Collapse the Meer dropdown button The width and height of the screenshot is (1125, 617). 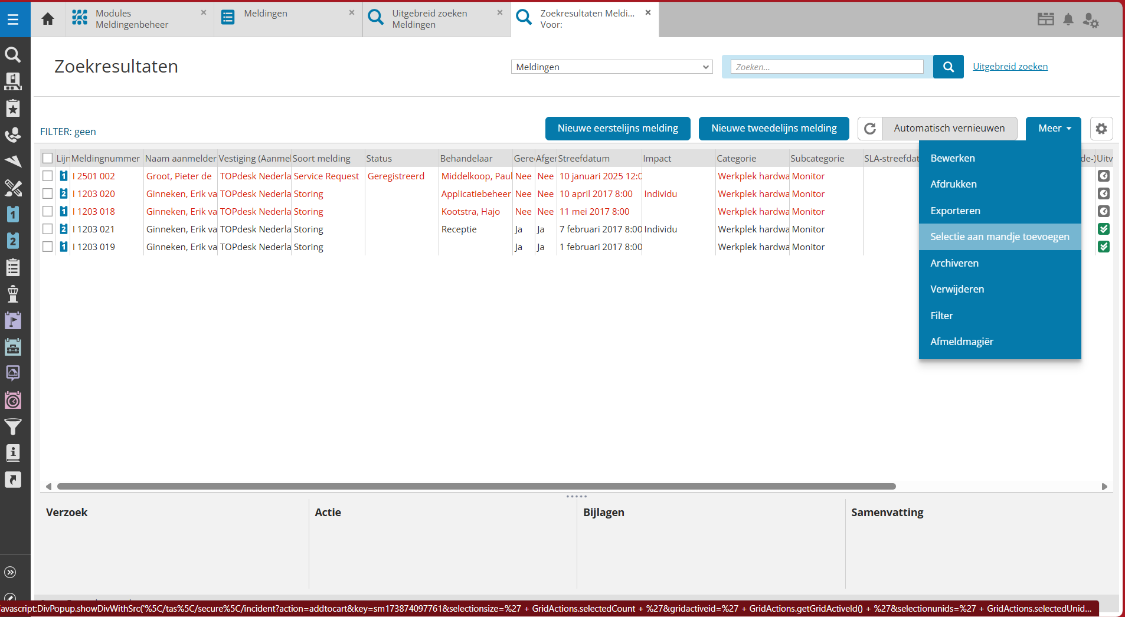pyautogui.click(x=1053, y=129)
